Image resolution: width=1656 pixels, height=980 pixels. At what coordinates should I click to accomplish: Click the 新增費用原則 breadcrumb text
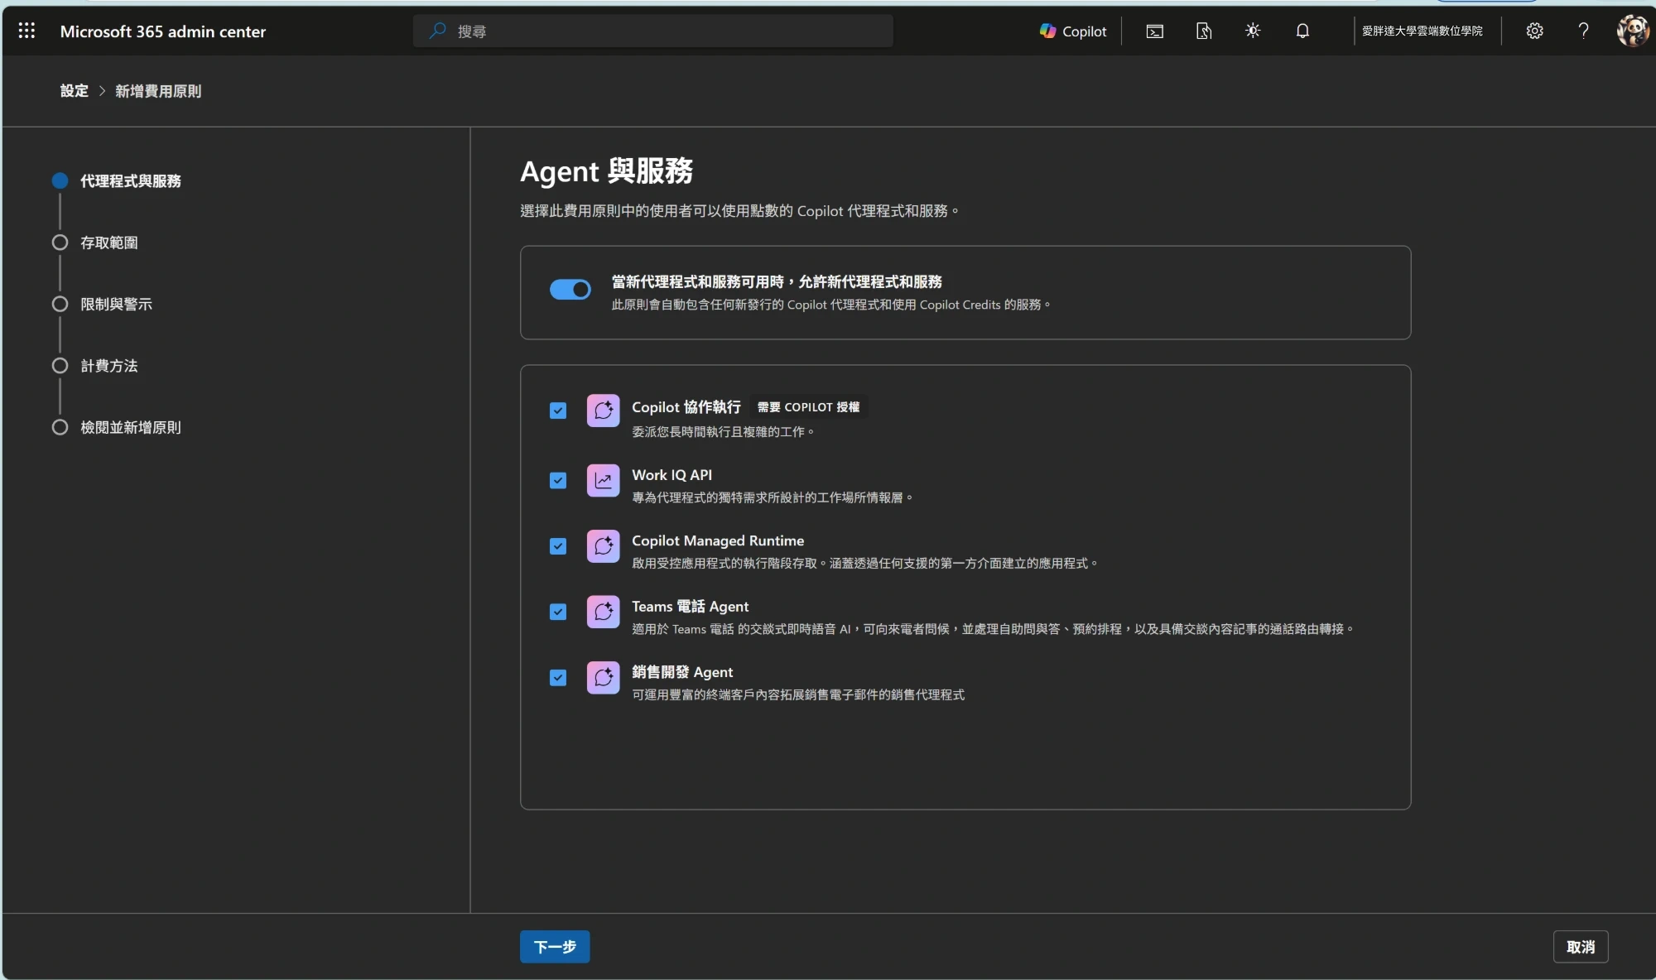tap(158, 91)
